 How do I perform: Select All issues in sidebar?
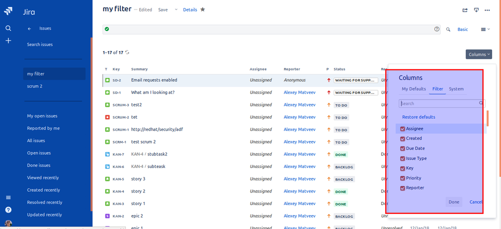[x=36, y=140]
